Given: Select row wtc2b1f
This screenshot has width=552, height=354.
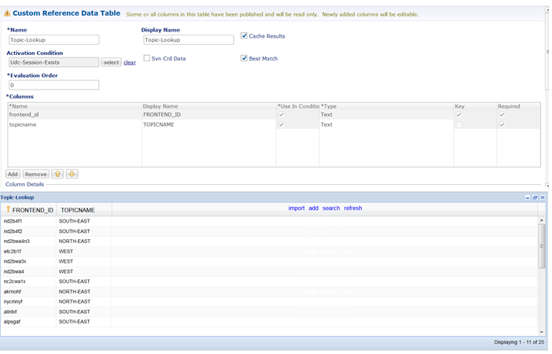Looking at the screenshot, I should (x=269, y=251).
